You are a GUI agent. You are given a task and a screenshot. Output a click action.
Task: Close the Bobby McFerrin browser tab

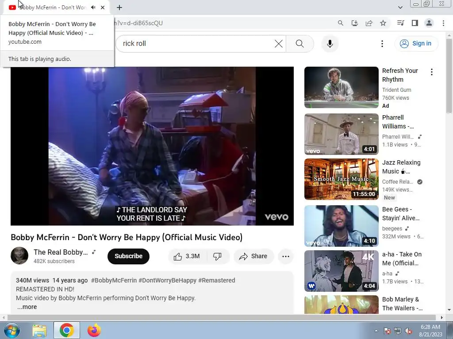click(x=103, y=8)
